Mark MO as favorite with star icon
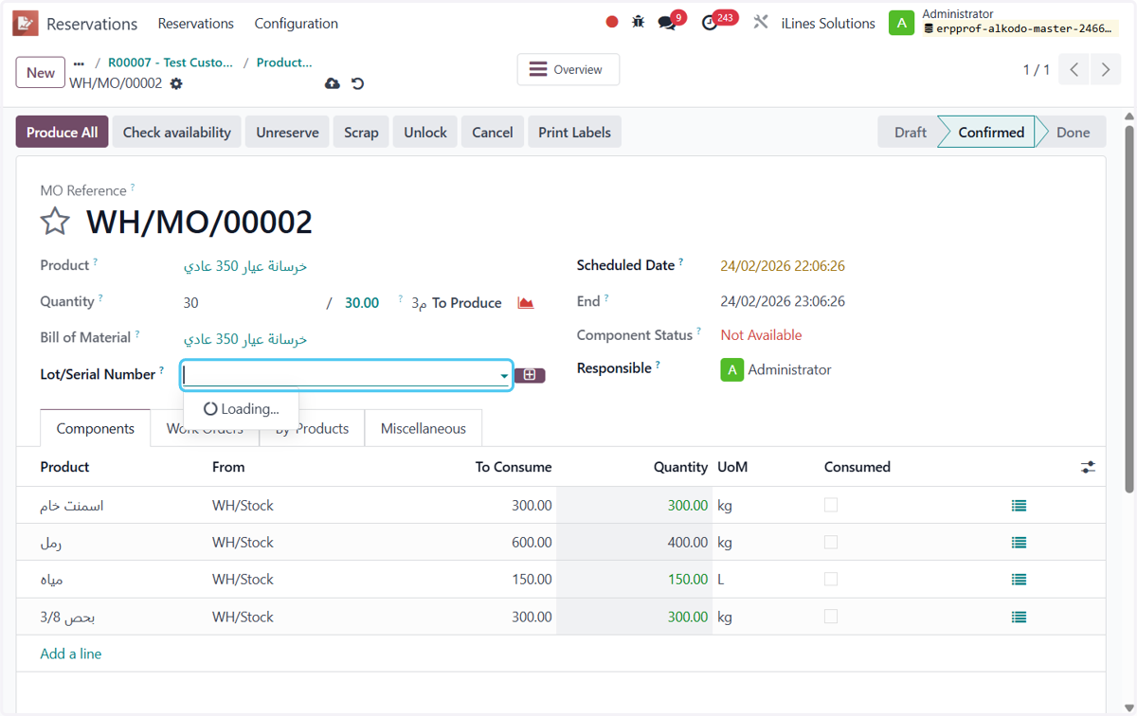 tap(55, 222)
